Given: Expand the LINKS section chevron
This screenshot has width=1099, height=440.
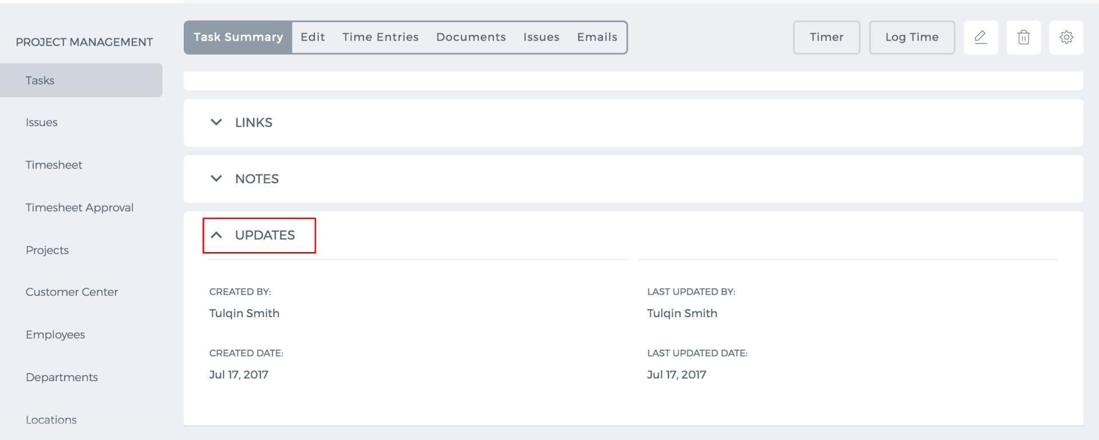Looking at the screenshot, I should pos(216,122).
